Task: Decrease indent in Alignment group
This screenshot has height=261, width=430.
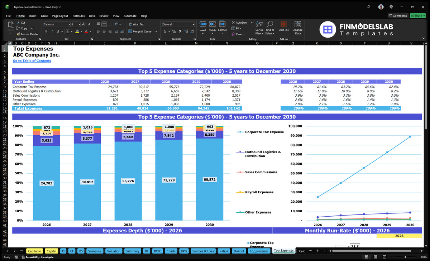Action: [x=116, y=31]
